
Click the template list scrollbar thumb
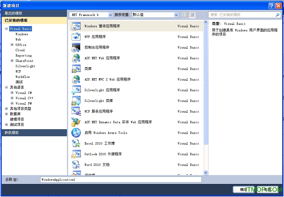pos(206,85)
